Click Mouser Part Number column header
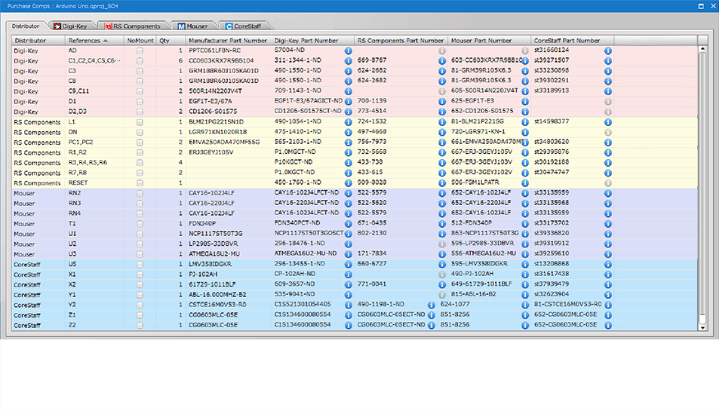 489,40
